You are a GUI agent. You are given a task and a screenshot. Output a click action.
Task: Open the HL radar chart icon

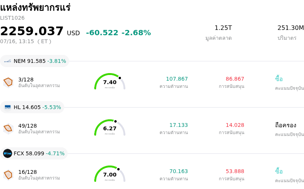[x=8, y=128]
